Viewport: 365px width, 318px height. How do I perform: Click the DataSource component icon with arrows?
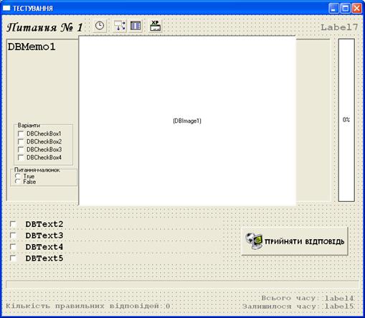coord(120,26)
